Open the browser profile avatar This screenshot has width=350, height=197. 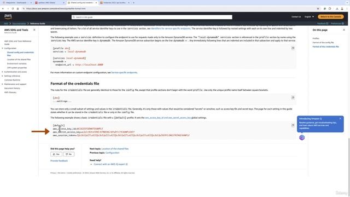point(342,9)
